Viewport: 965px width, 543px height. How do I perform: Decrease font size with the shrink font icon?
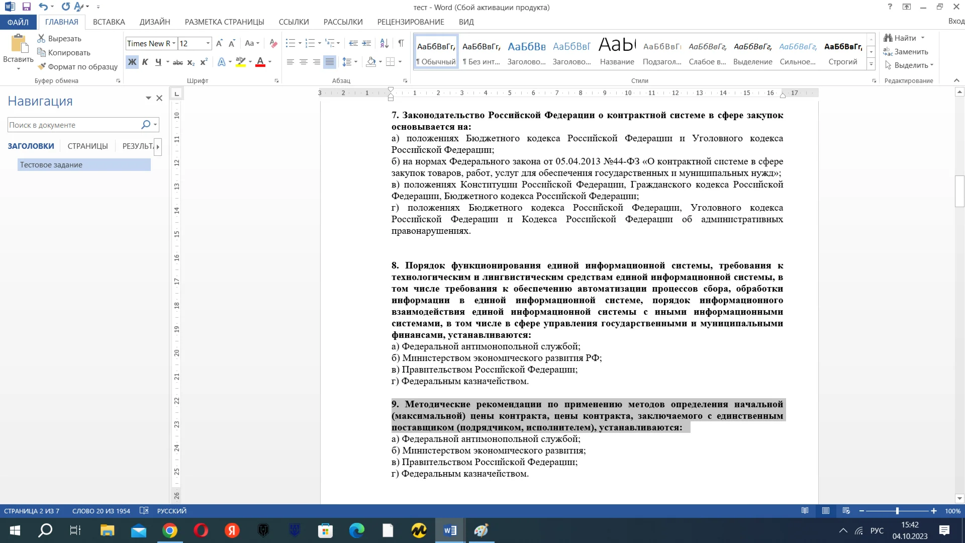coord(232,44)
